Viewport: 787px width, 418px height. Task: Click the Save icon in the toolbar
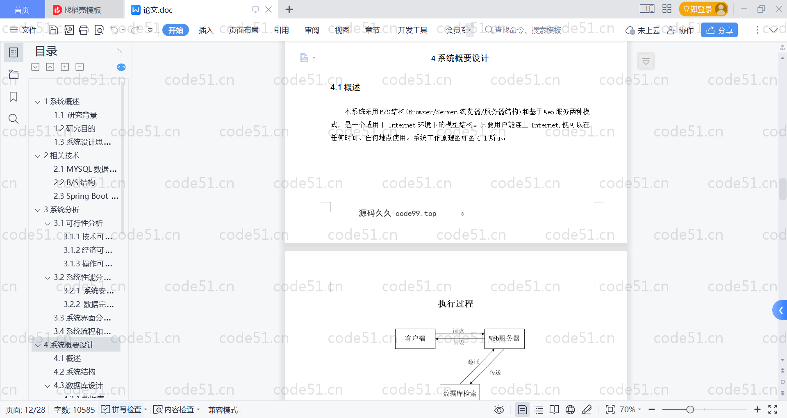[x=53, y=30]
